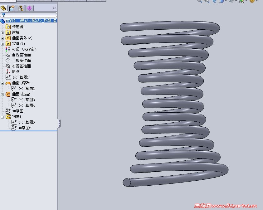Viewport: 263px width, 210px height.
Task: Click the blue rollback bar under 3D草图2
Action: 29,131
